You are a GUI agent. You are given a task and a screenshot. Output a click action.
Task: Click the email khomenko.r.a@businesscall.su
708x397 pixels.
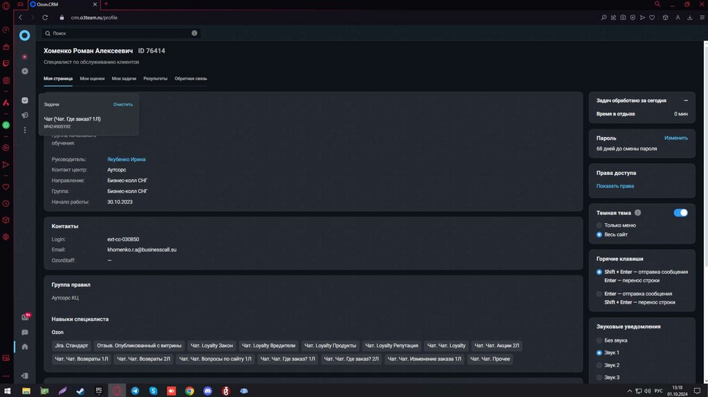tap(142, 250)
